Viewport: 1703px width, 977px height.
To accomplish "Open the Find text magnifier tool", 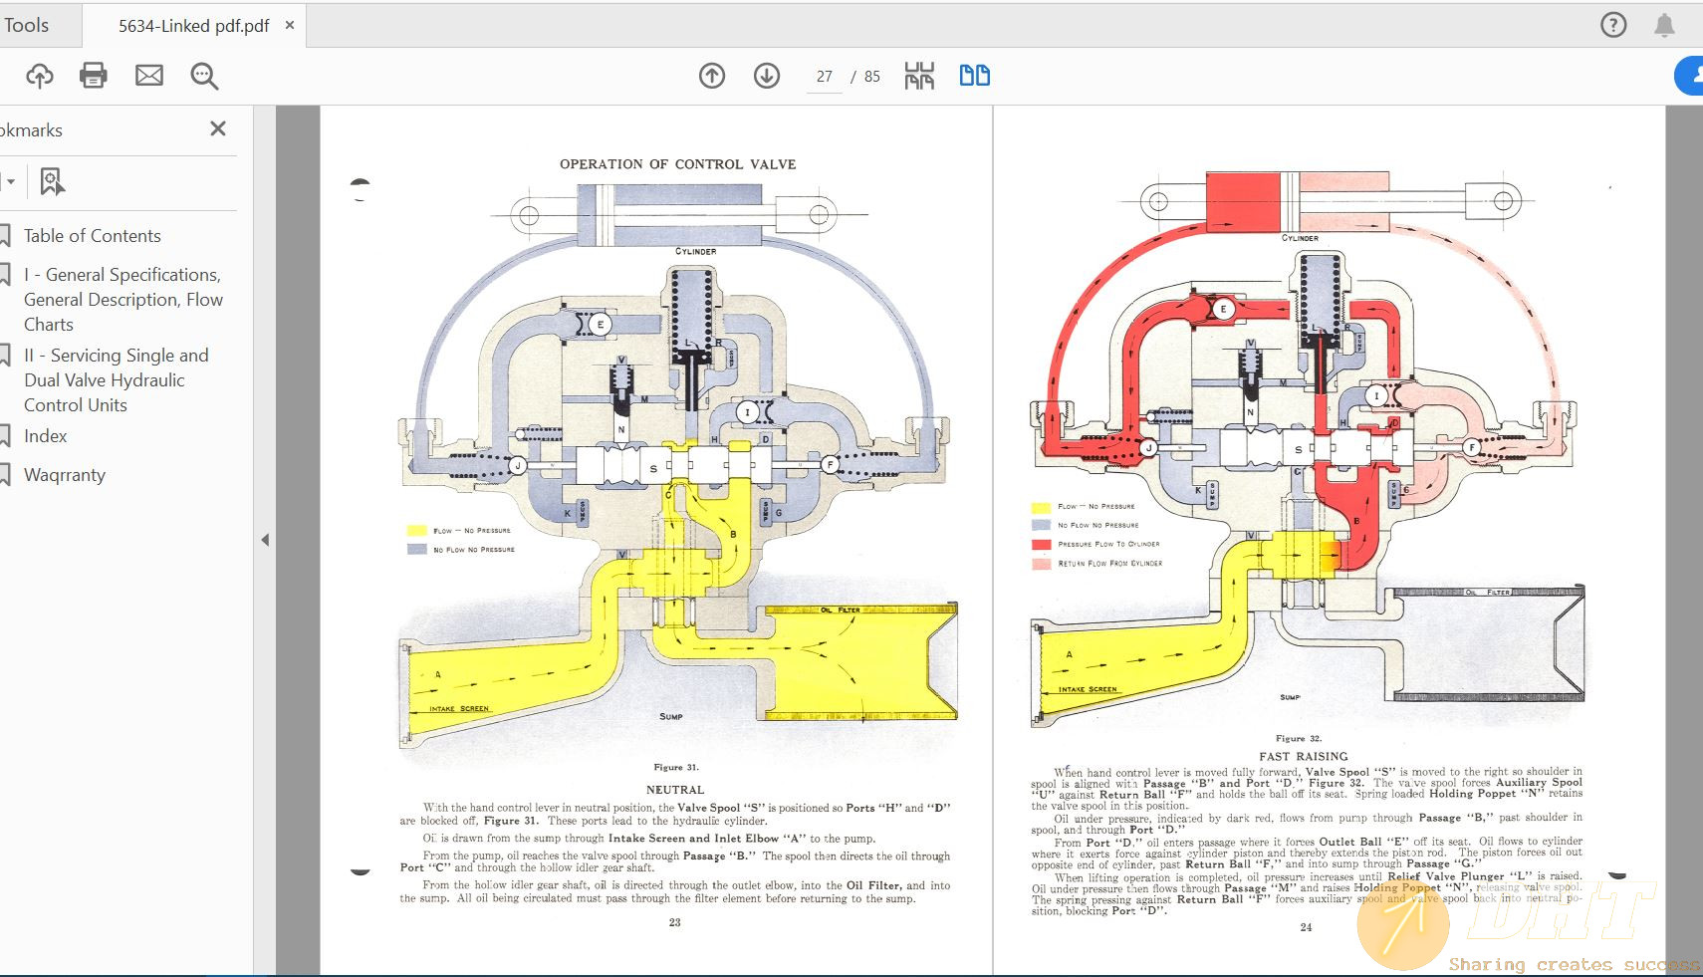I will pyautogui.click(x=204, y=76).
